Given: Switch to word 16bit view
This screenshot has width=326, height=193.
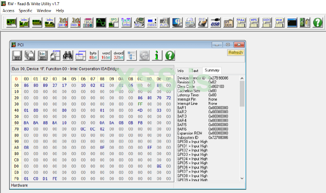Looking at the screenshot, I should click(106, 55).
